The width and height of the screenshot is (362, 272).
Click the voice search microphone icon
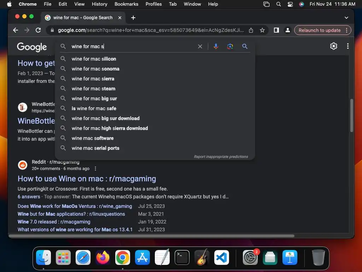[216, 46]
